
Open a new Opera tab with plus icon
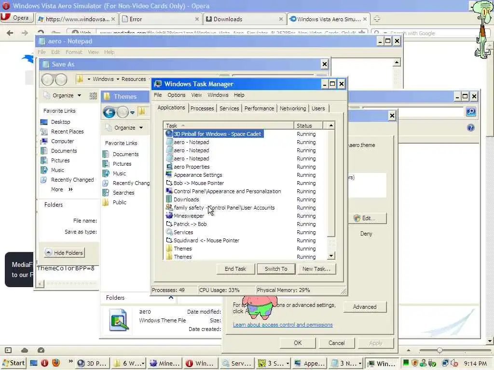(x=377, y=19)
